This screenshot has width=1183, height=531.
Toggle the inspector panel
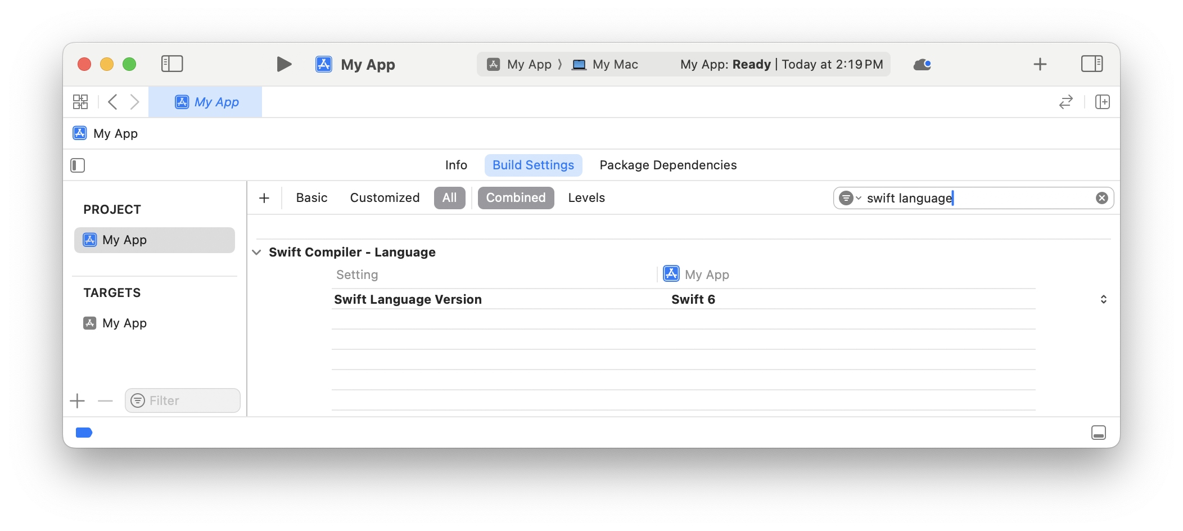pyautogui.click(x=1091, y=64)
